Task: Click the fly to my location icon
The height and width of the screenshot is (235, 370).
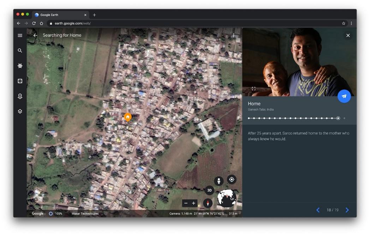Action: tap(232, 180)
